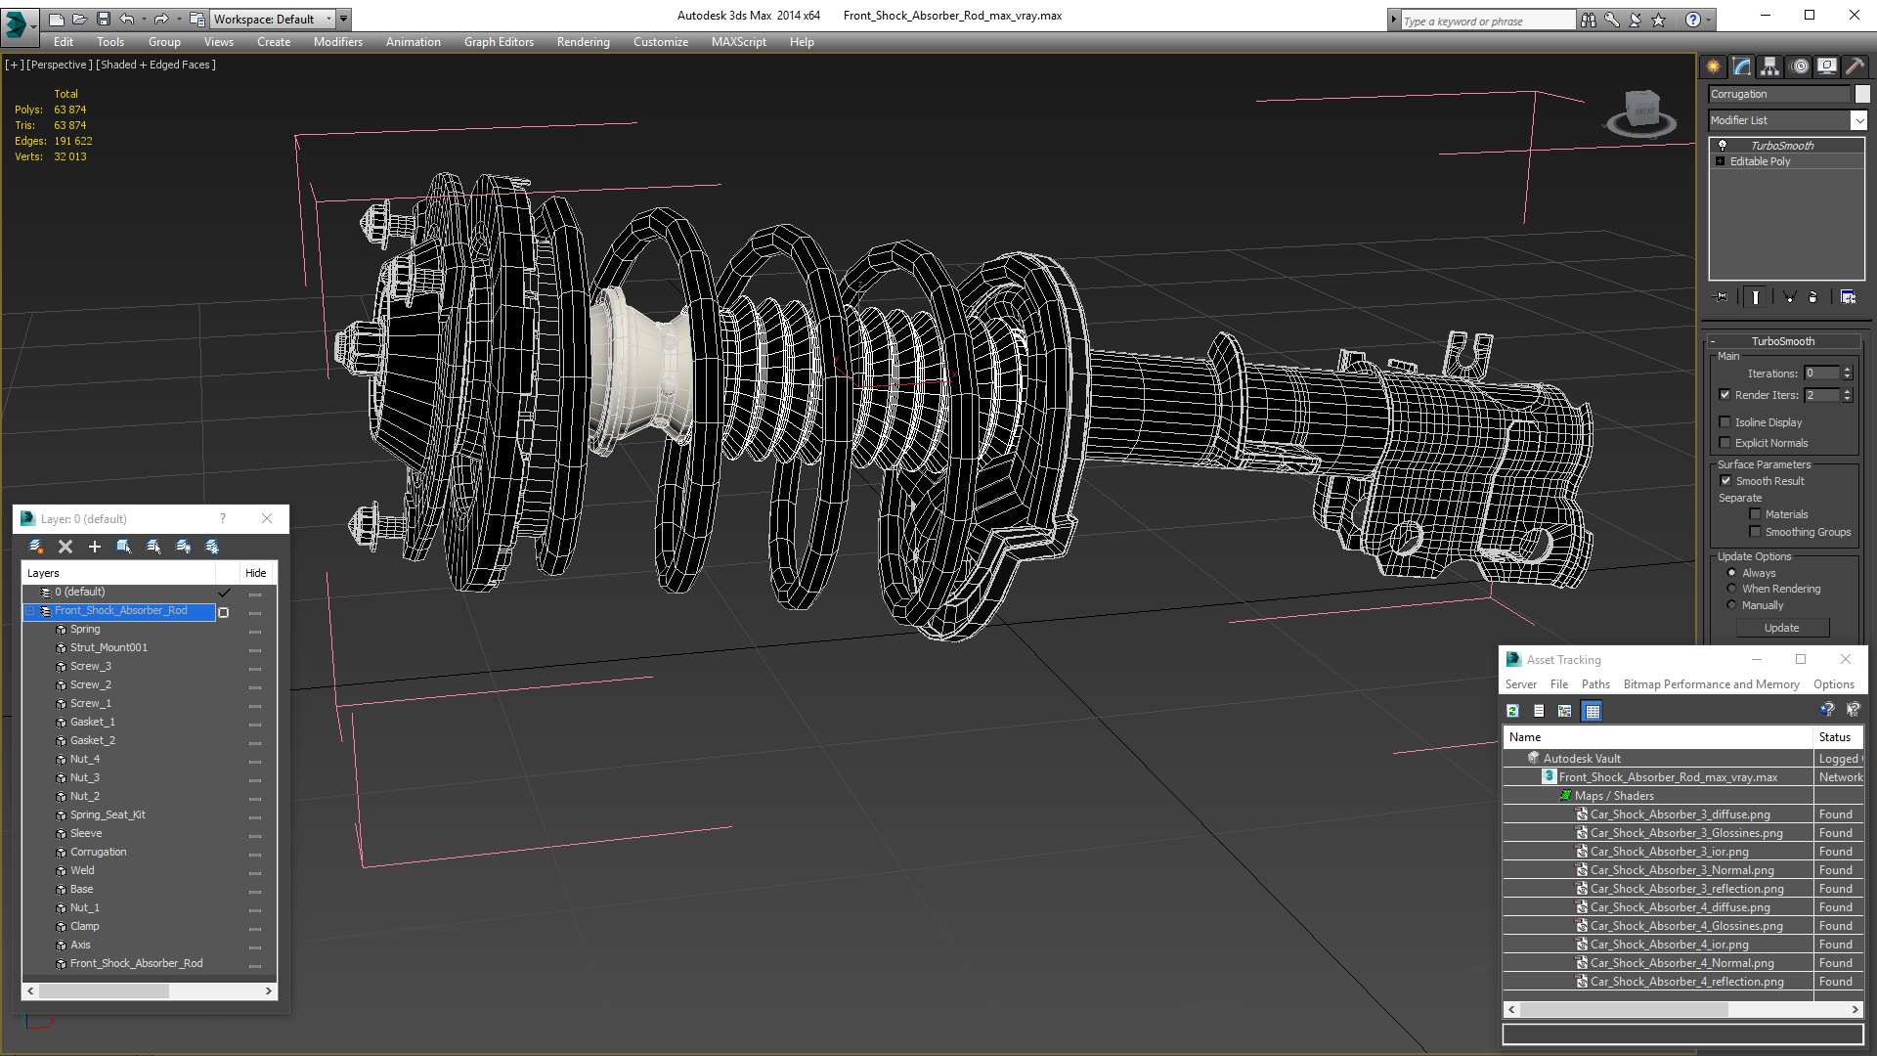Open the Utilities hammer panel tab
The width and height of the screenshot is (1877, 1056).
coord(1855,66)
